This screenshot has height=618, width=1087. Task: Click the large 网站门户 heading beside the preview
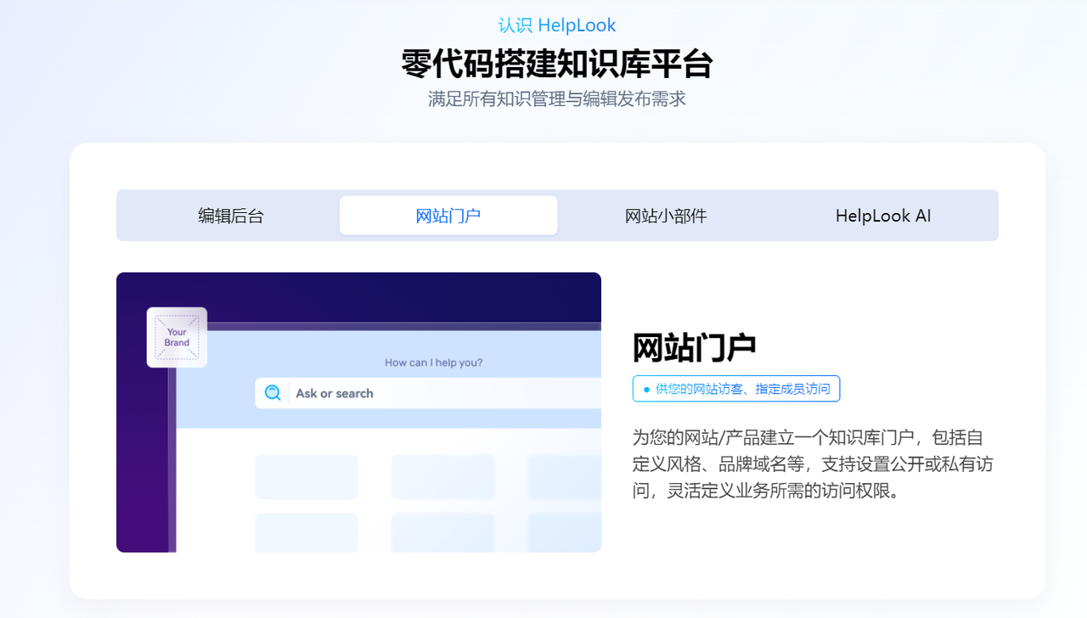coord(694,348)
